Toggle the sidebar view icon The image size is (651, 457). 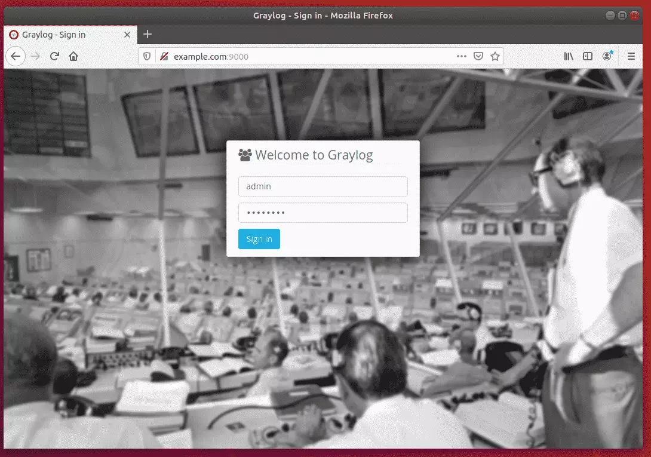[x=588, y=57]
